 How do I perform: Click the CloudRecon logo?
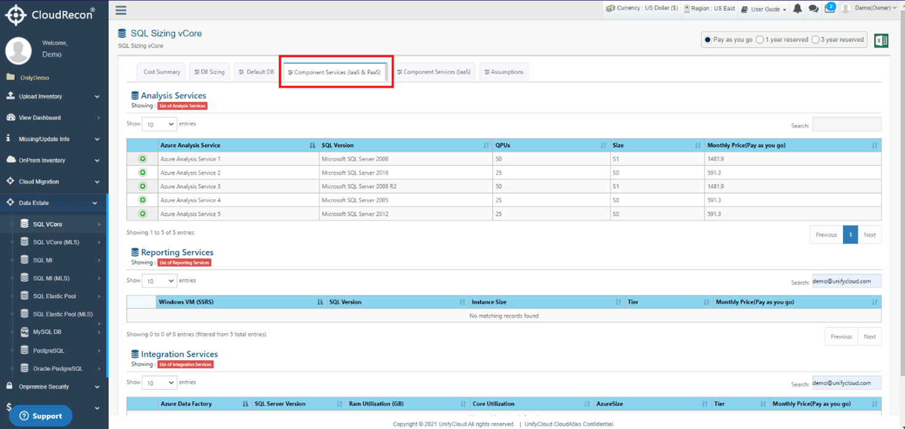[x=50, y=15]
